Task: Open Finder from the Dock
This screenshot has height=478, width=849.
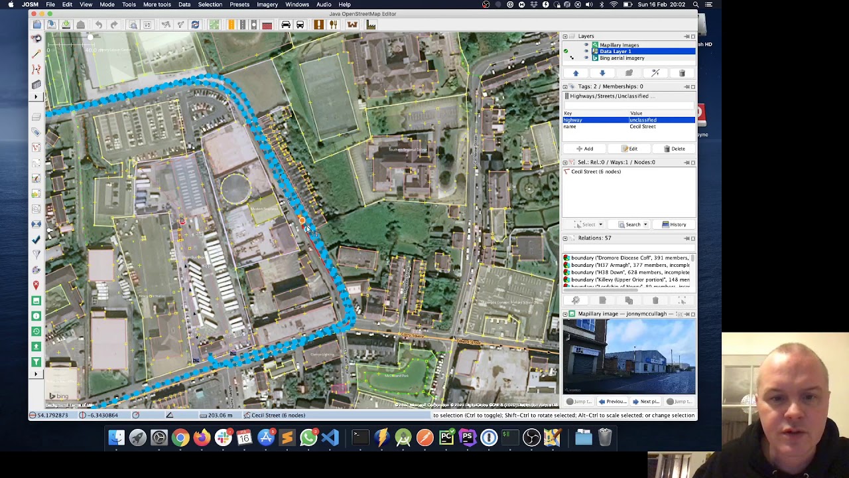Action: coord(117,438)
